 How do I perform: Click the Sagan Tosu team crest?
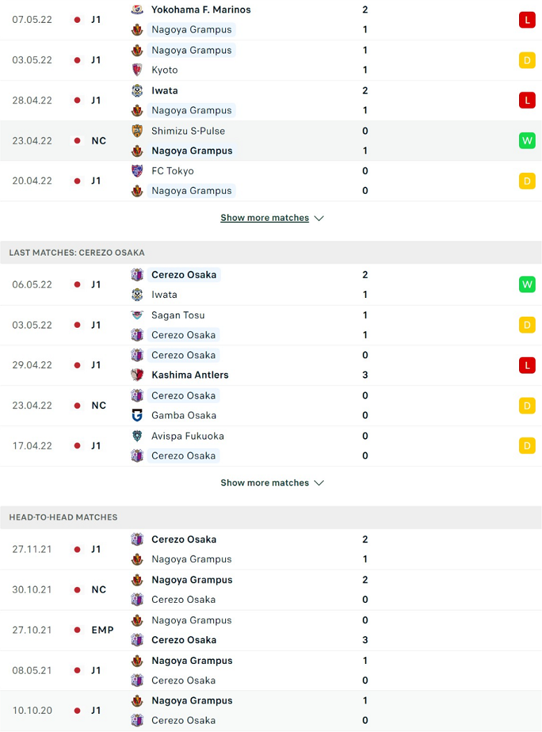click(x=137, y=315)
